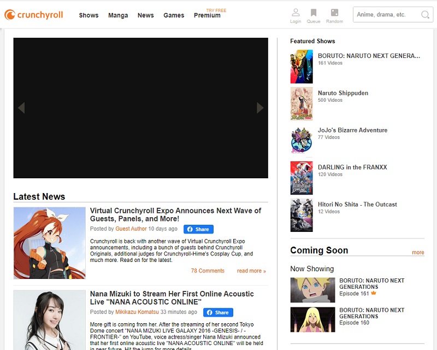Play BORUTO Episode 161 thumbnail
Viewport: 437px width, 350px height.
tap(312, 290)
